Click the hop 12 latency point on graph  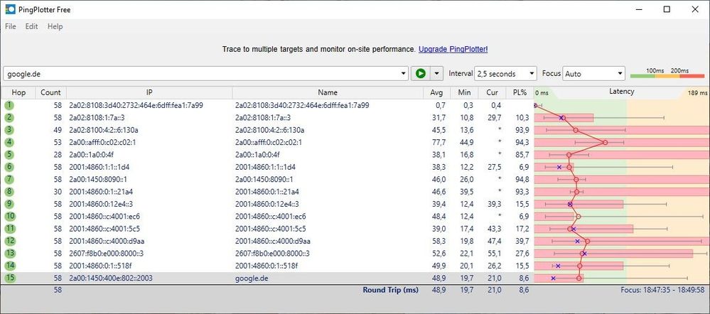[587, 241]
